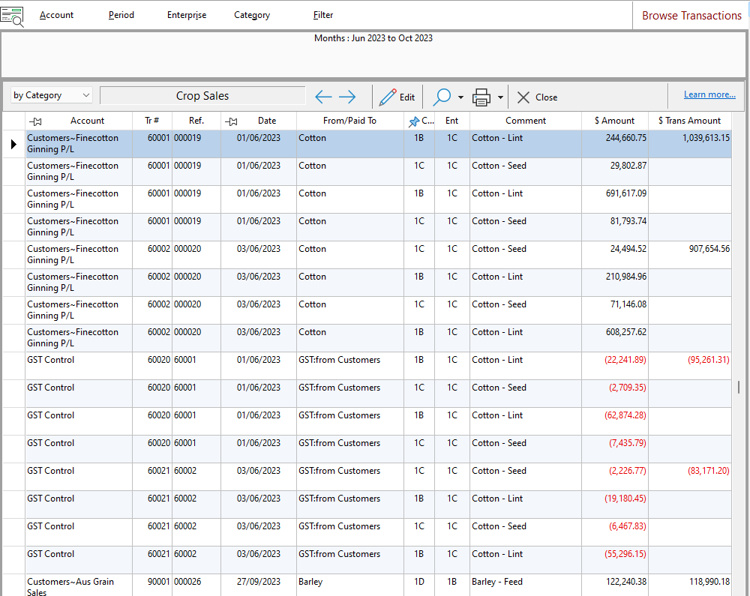The width and height of the screenshot is (750, 596).
Task: Sort by the $ Trans Amount column header
Action: pos(689,121)
